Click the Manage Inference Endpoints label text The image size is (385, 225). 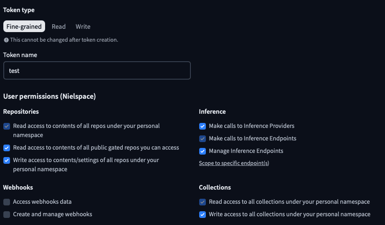[x=246, y=151]
